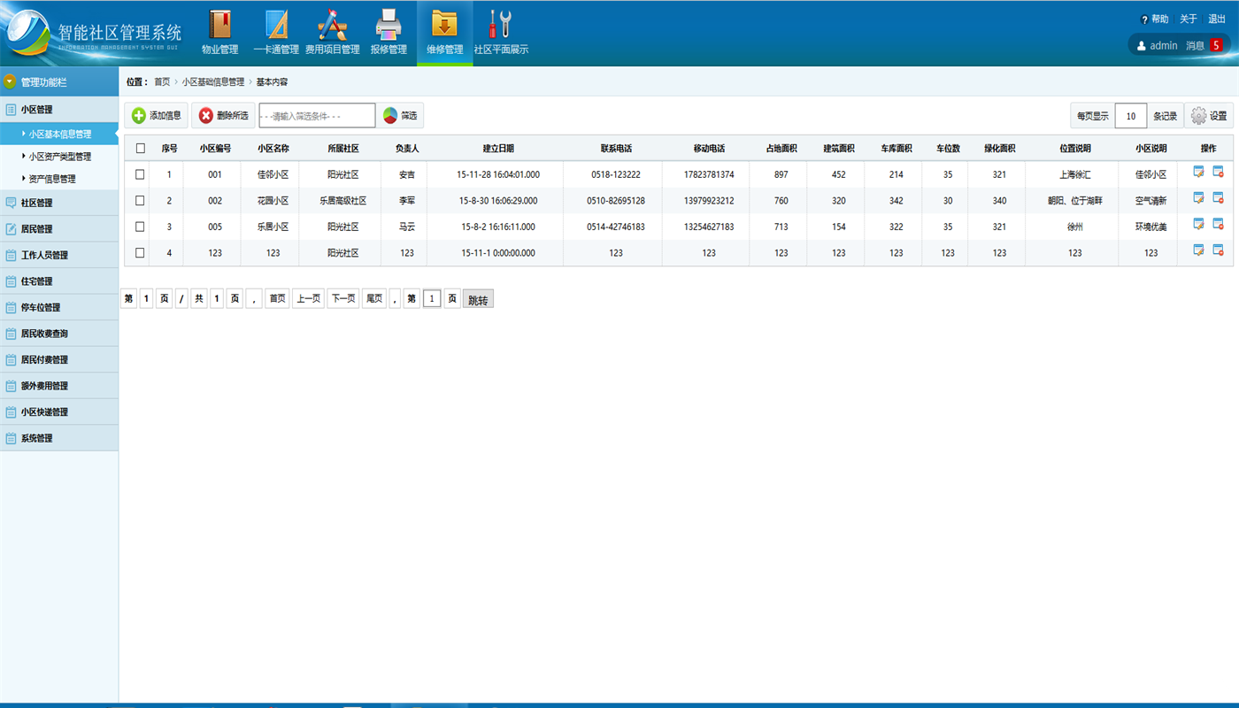Image resolution: width=1239 pixels, height=708 pixels.
Task: Expand the 居民收费查询 sidebar section
Action: [x=59, y=334]
